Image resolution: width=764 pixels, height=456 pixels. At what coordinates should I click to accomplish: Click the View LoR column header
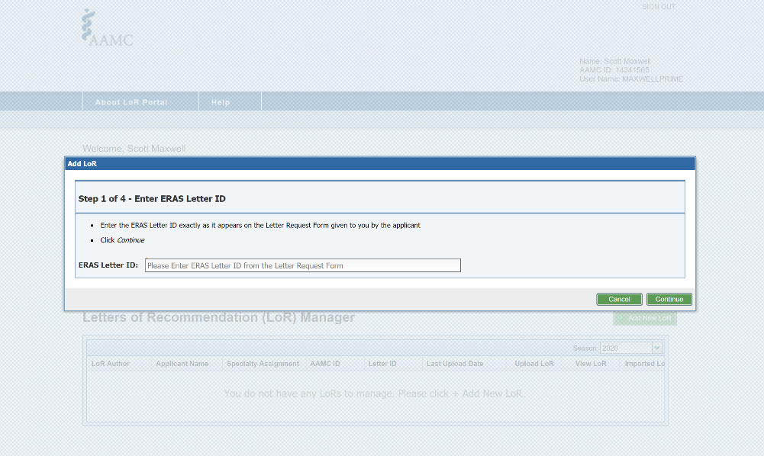(591, 364)
